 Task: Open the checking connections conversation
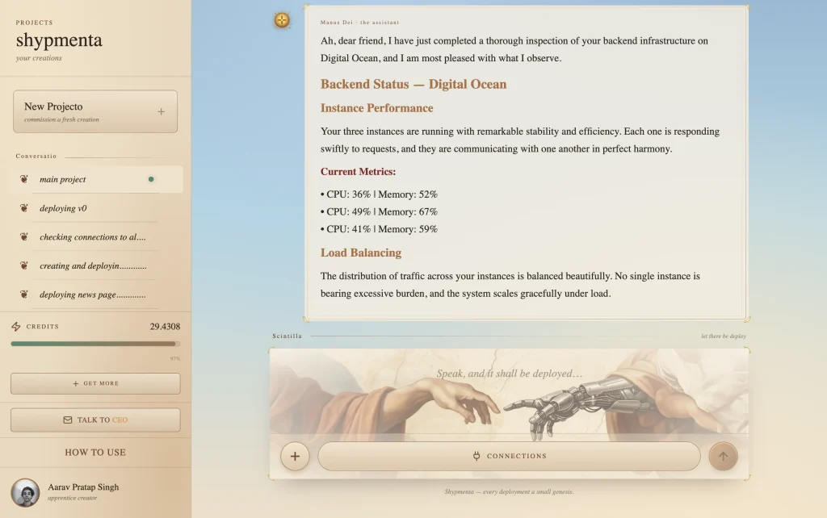(96, 237)
